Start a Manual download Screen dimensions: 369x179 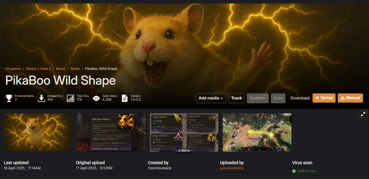coord(350,98)
